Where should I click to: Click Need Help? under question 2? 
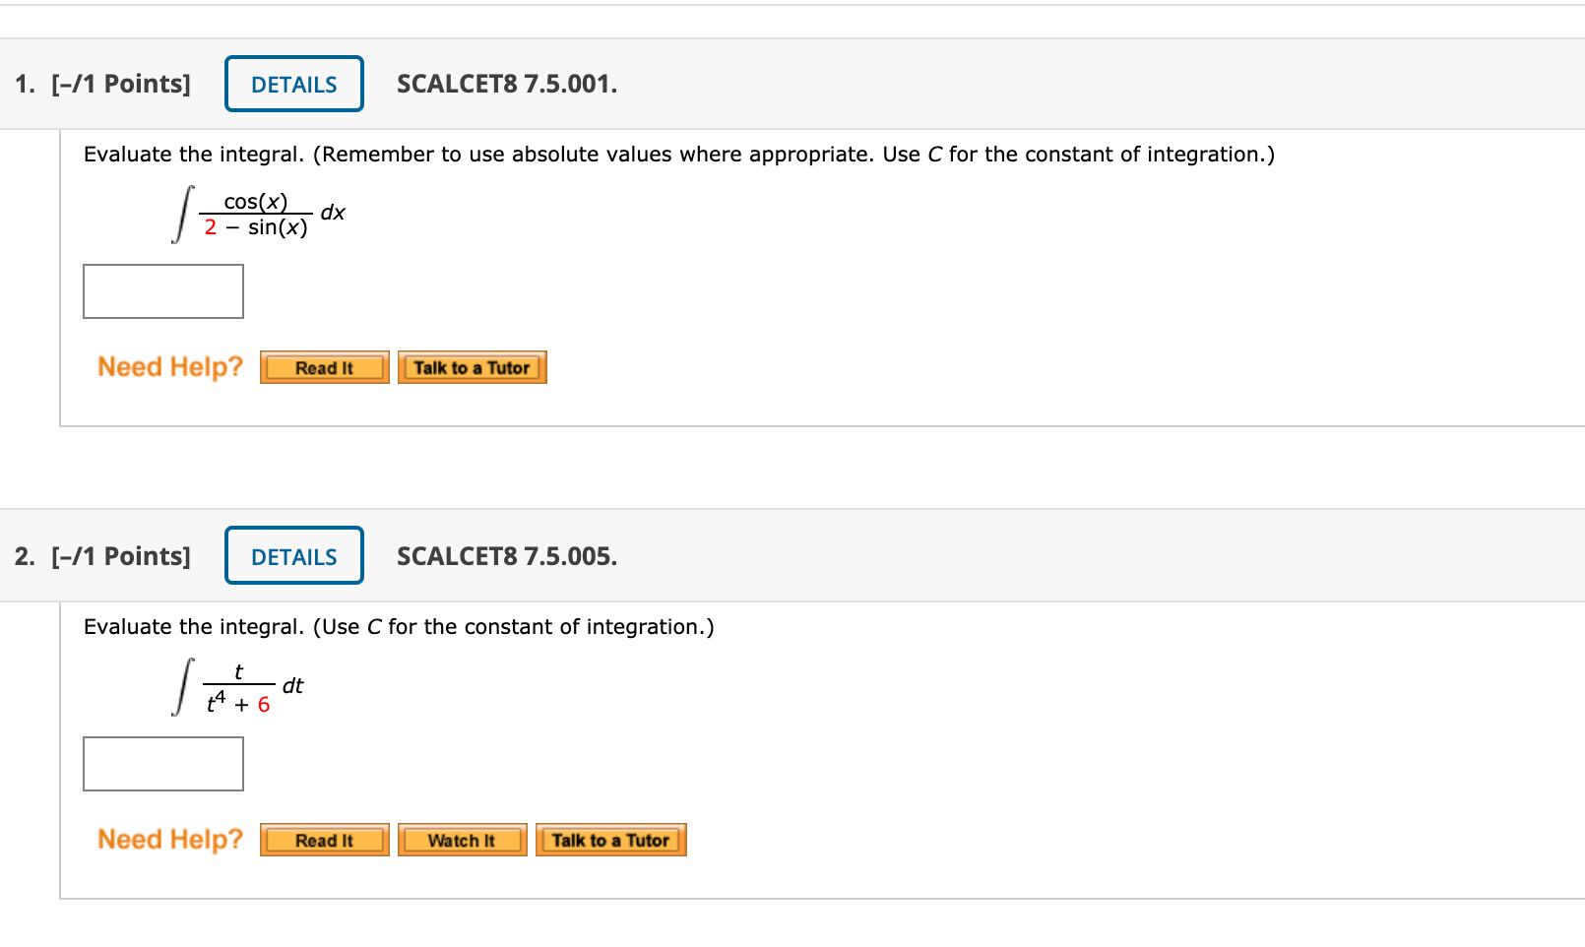(x=168, y=839)
